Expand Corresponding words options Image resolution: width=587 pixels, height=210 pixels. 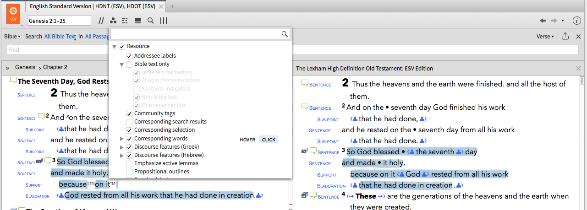[x=122, y=139]
